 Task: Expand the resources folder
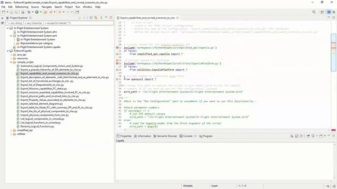tap(11, 58)
